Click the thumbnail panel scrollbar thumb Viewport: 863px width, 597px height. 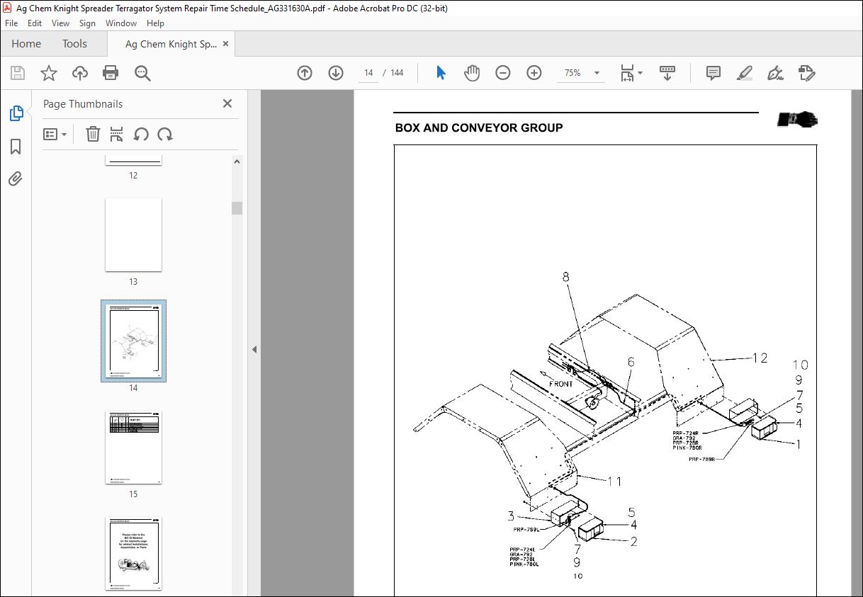point(237,207)
